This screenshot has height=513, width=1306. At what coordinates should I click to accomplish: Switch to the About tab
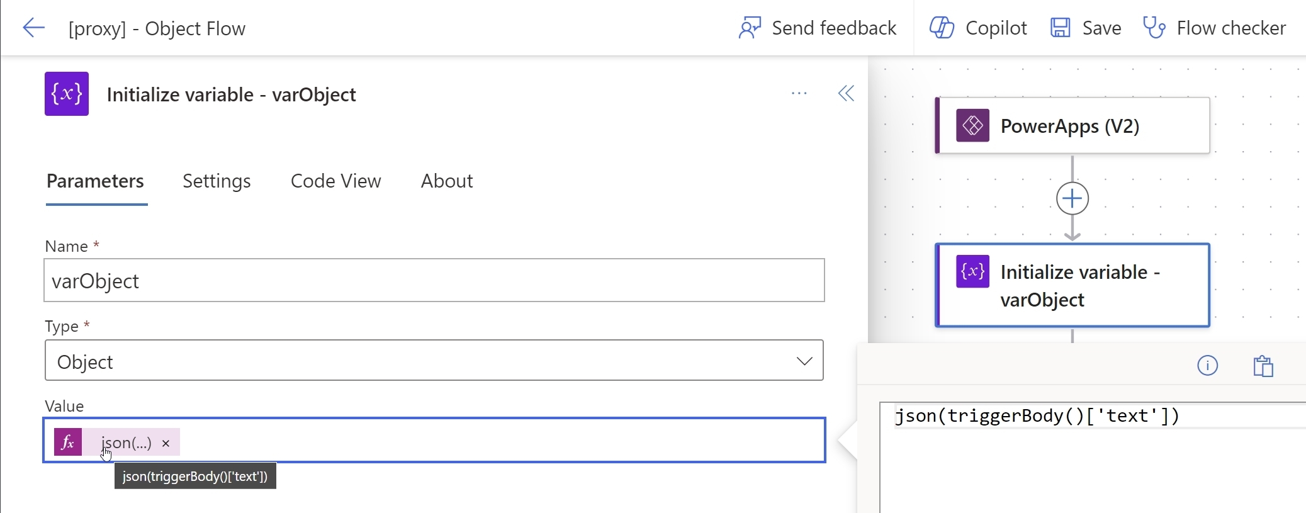point(447,181)
